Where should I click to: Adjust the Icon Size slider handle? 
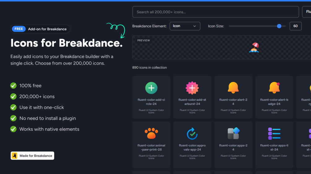[x=279, y=26]
